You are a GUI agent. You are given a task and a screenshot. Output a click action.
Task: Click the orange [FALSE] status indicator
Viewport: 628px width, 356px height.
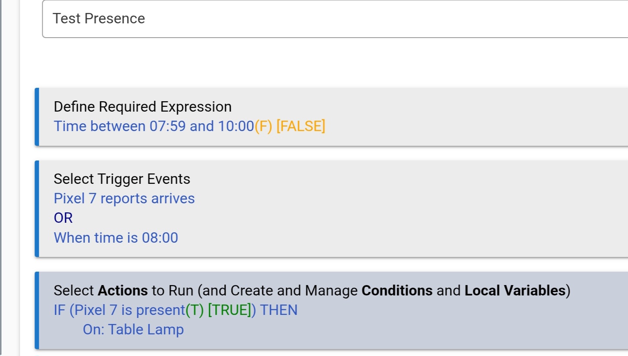click(x=300, y=126)
